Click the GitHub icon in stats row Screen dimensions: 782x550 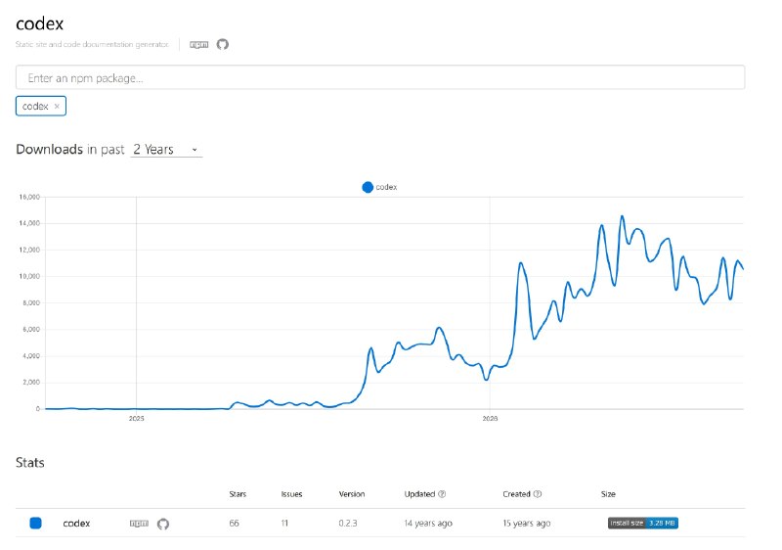pyautogui.click(x=163, y=524)
